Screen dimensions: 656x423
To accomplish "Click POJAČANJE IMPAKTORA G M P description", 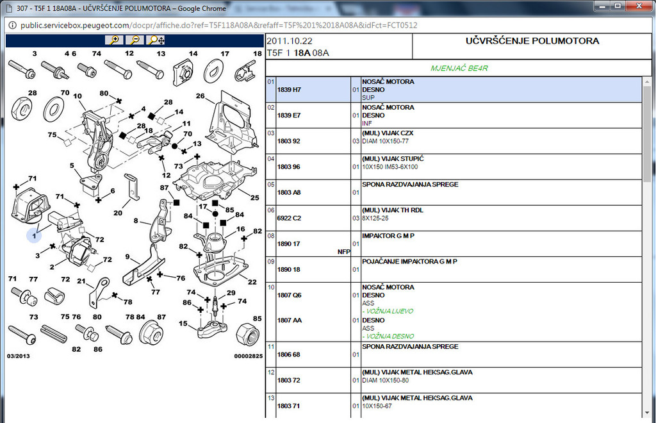I will (x=409, y=261).
